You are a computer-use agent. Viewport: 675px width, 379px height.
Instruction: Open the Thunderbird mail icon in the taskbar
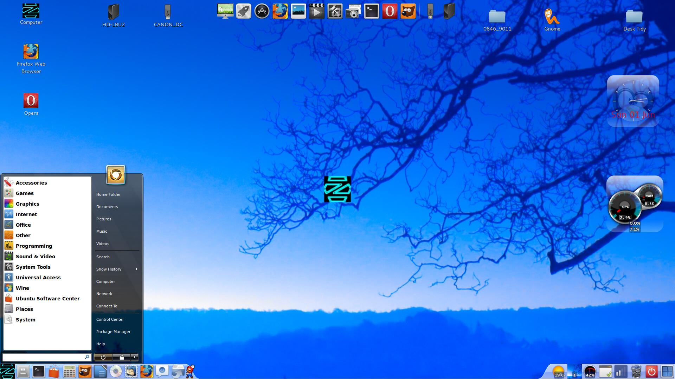click(131, 371)
